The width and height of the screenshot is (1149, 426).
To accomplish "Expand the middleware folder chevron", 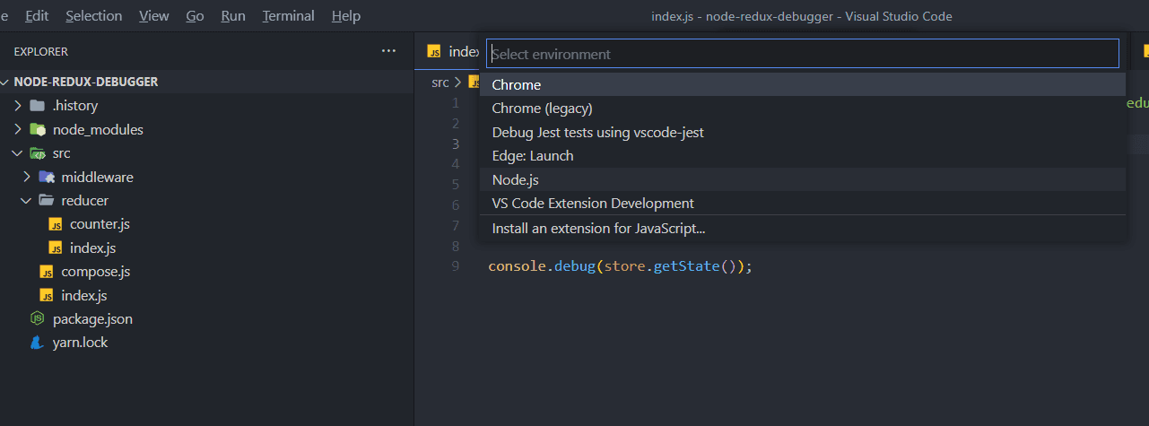I will pos(26,177).
